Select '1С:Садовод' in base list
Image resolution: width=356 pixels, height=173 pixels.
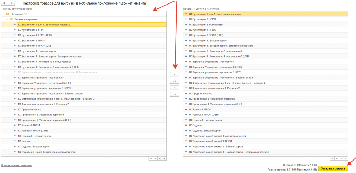point(84,141)
